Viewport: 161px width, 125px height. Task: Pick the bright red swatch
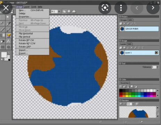[121, 96]
